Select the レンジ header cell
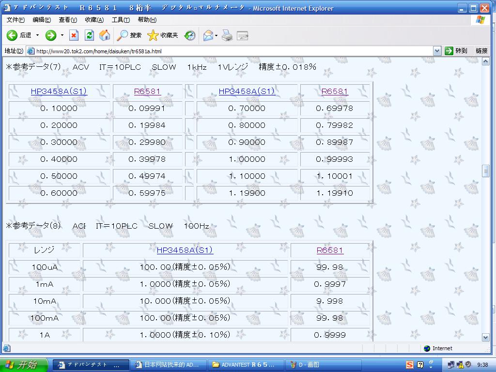This screenshot has width=496, height=372. (x=44, y=250)
